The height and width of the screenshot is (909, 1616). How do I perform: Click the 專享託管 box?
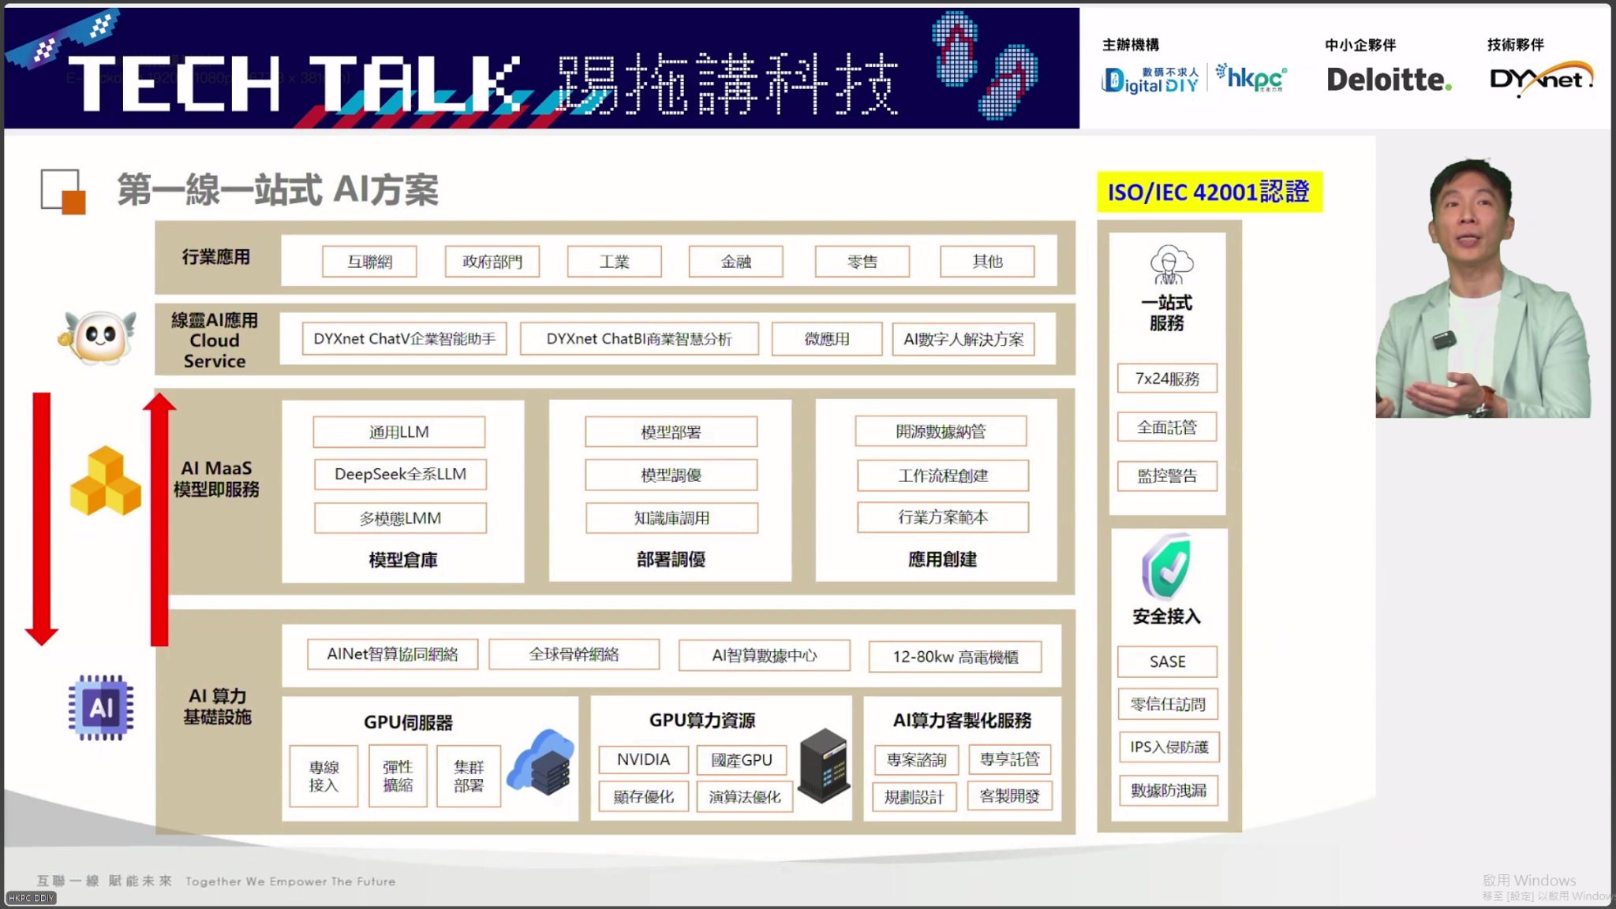pos(1009,759)
